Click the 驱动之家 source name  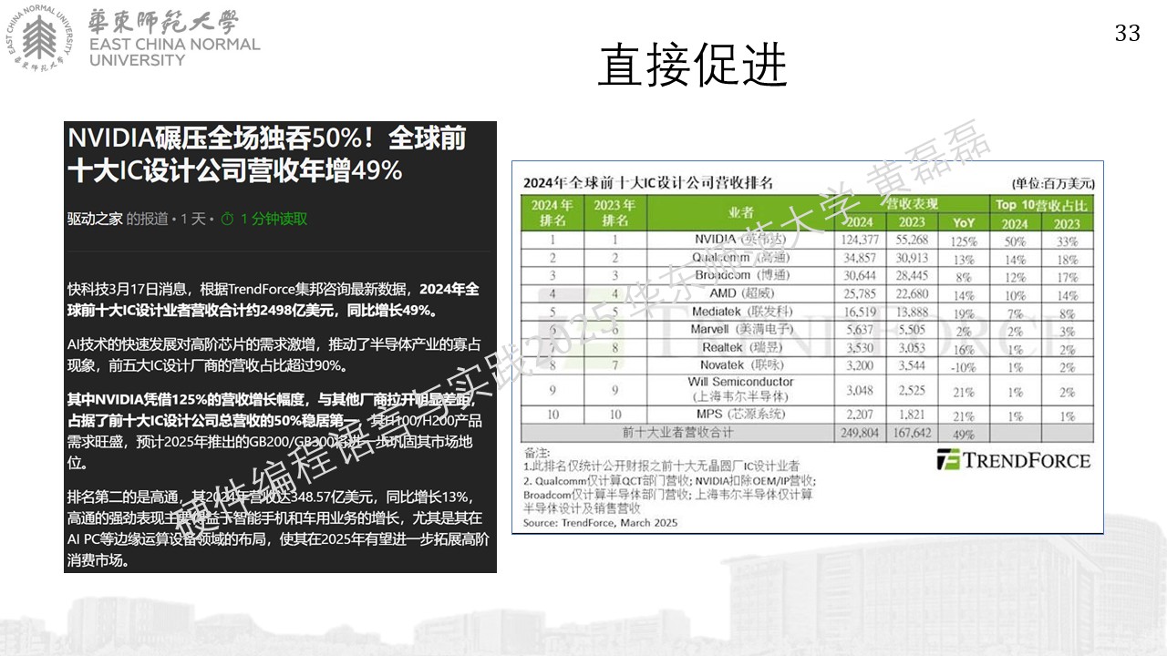coord(95,219)
